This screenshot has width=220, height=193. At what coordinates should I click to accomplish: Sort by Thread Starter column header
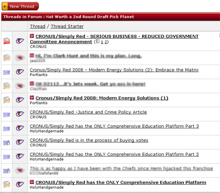click(x=67, y=26)
